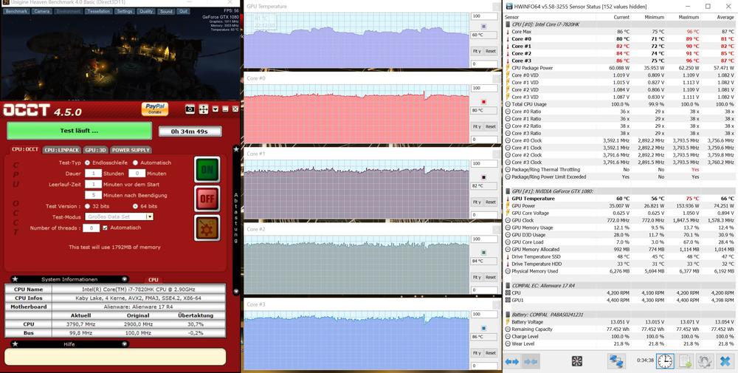Click the Core #0 graph red color swatch
Viewport: 738px width, 373px height.
(483, 102)
